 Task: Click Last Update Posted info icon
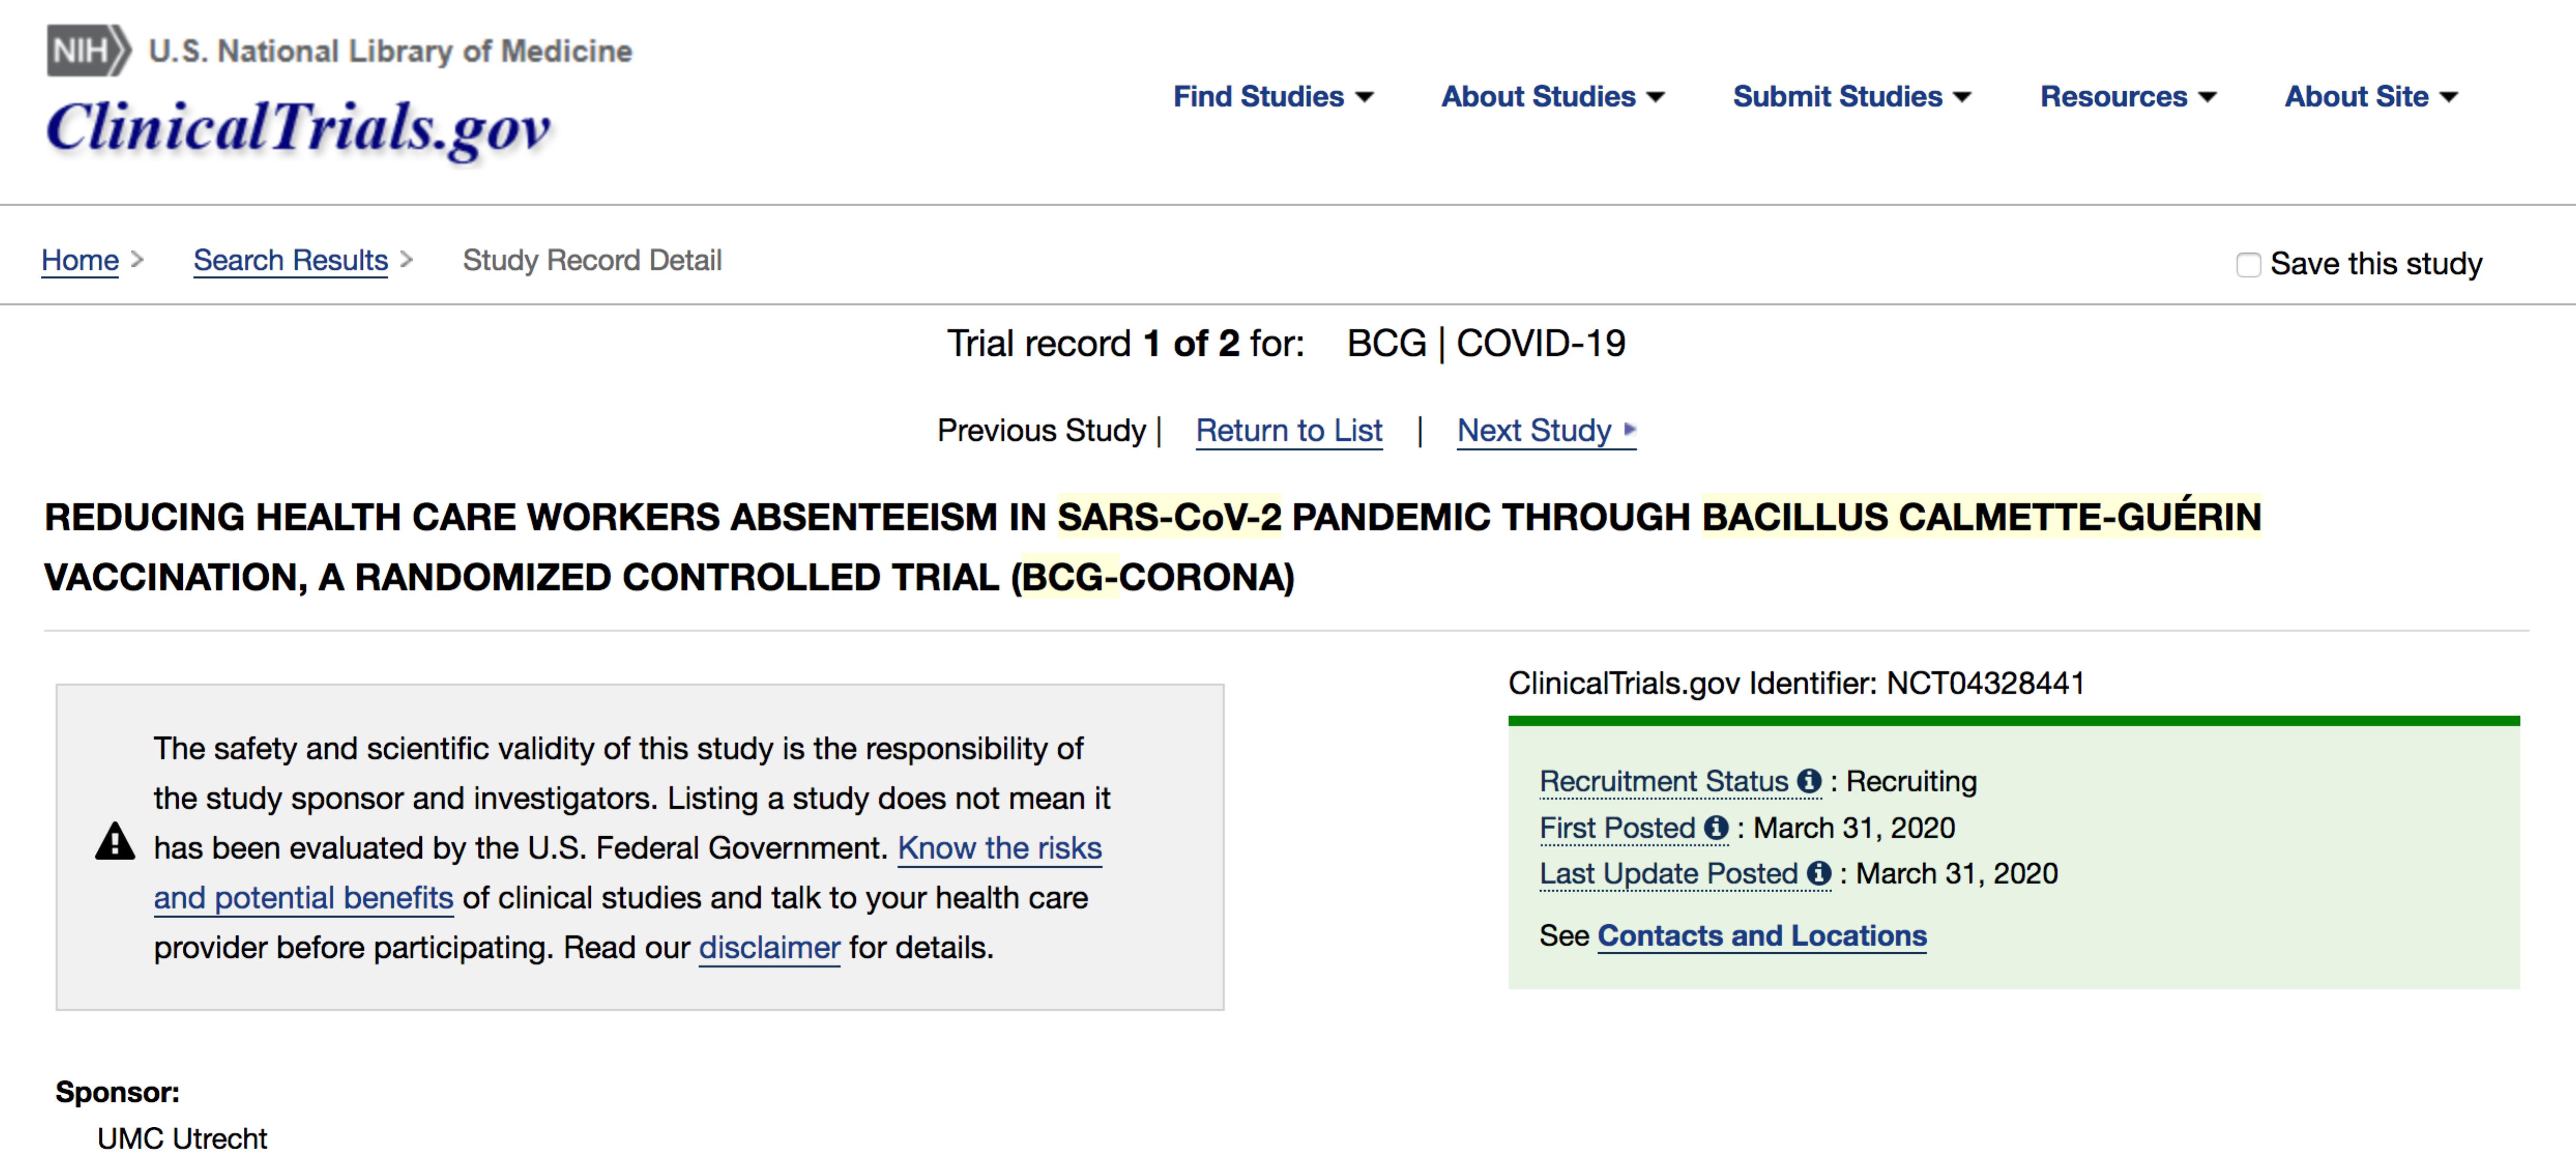pyautogui.click(x=1819, y=874)
